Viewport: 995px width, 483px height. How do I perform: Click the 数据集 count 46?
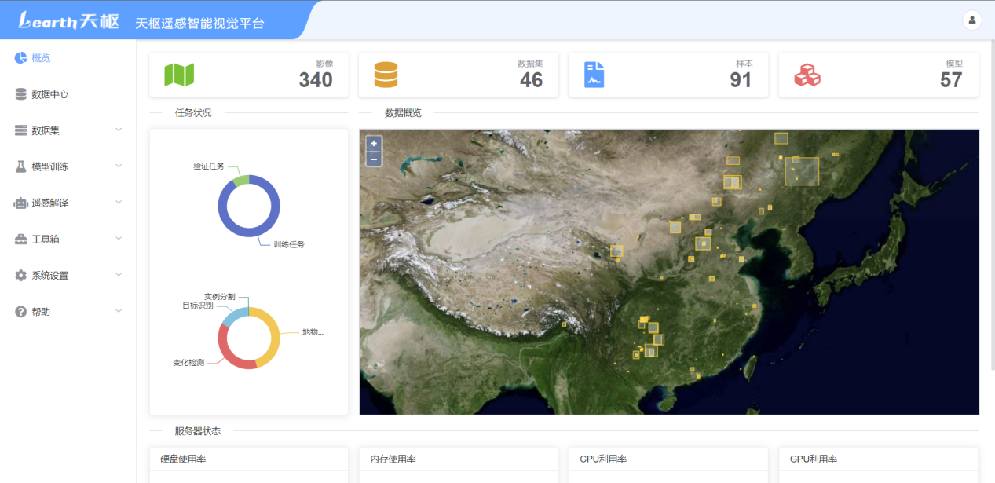[531, 80]
